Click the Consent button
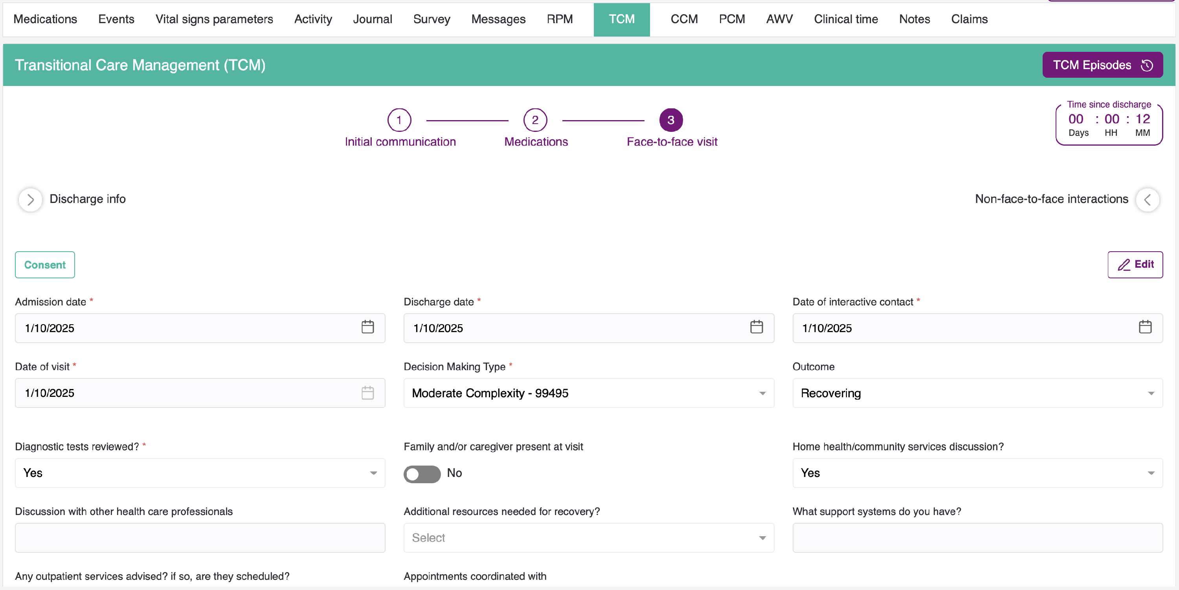 (x=45, y=265)
